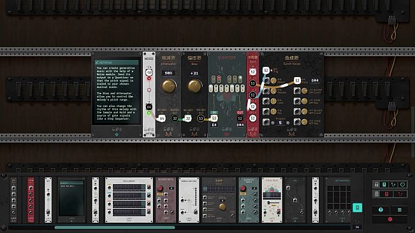Click the teal module tray scrollbar
This screenshot has height=233, width=415.
pos(115,227)
